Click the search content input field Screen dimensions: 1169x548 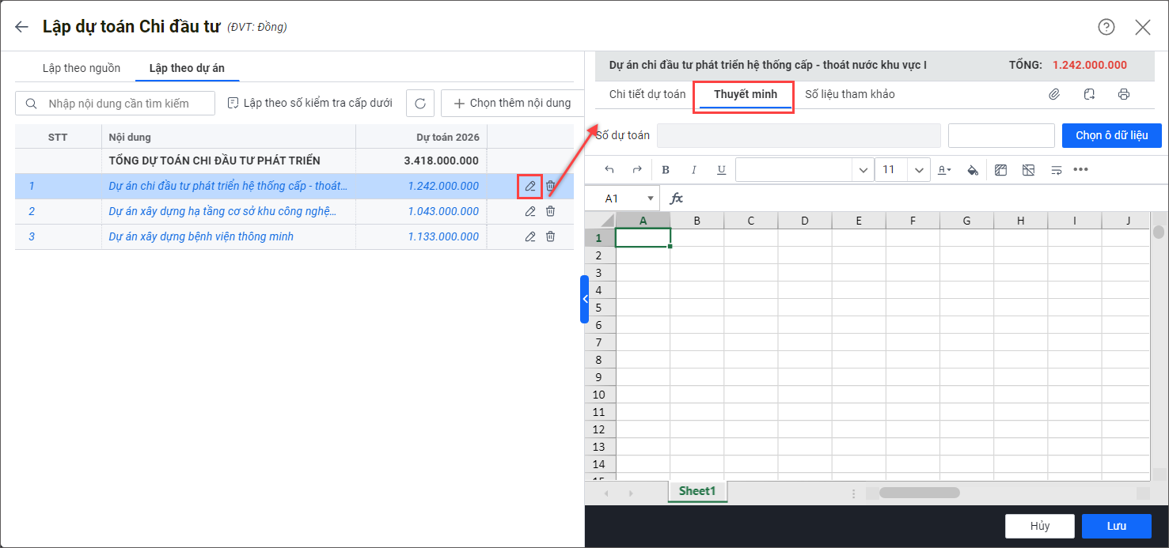pos(127,104)
